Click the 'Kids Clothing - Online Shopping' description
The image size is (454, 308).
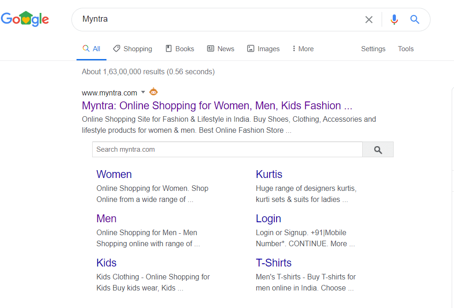(x=153, y=283)
